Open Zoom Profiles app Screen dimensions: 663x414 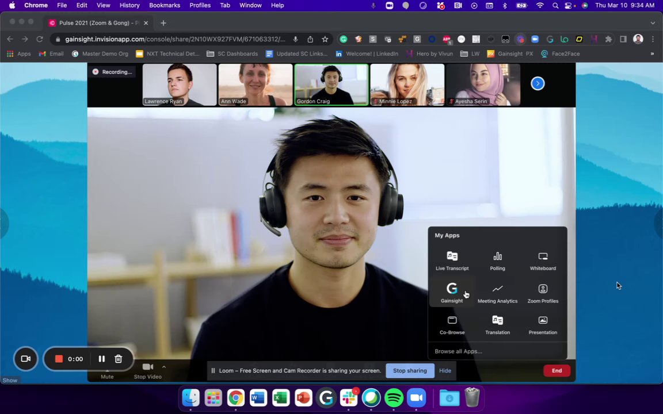tap(543, 293)
